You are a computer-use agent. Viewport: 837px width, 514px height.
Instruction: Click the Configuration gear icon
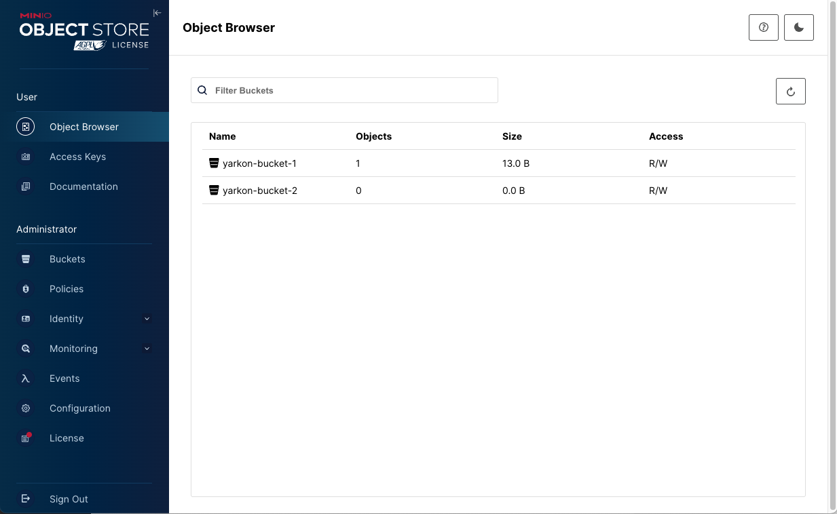26,408
